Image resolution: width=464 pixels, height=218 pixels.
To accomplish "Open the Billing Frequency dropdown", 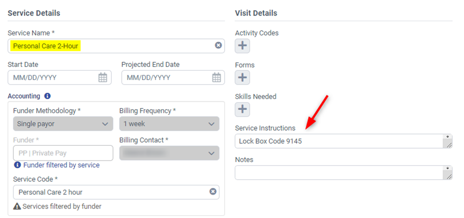I will pos(169,124).
